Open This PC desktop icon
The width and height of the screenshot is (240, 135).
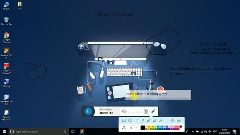[x=6, y=6]
